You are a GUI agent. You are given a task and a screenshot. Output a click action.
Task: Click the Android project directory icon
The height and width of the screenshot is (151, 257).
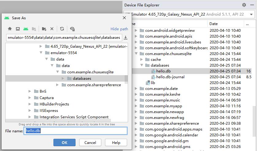(x=26, y=29)
